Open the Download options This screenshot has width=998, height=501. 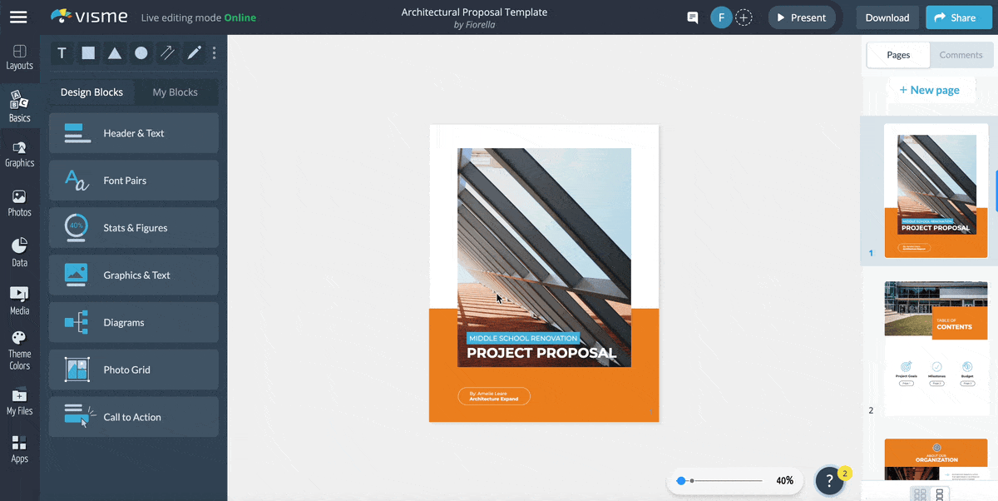[x=887, y=17]
